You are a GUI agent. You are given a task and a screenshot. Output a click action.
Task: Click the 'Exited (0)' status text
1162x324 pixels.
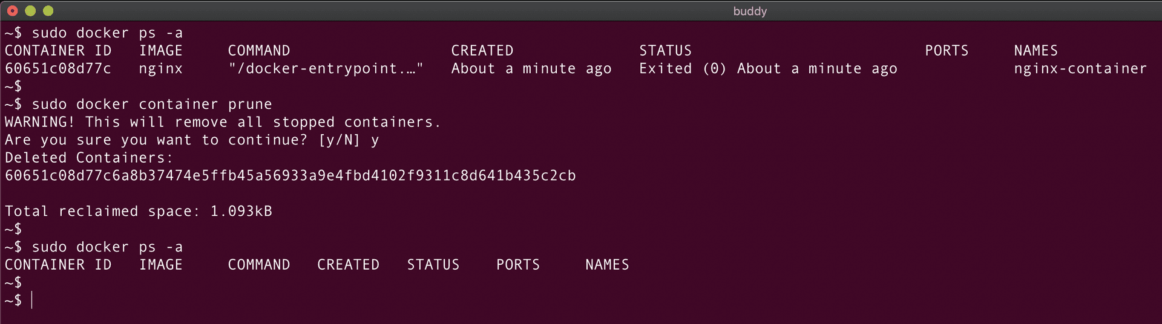[x=682, y=69]
